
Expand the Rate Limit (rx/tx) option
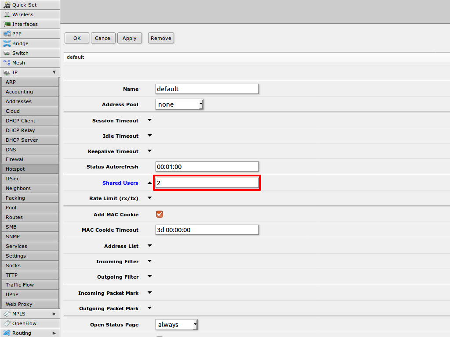[x=149, y=198]
